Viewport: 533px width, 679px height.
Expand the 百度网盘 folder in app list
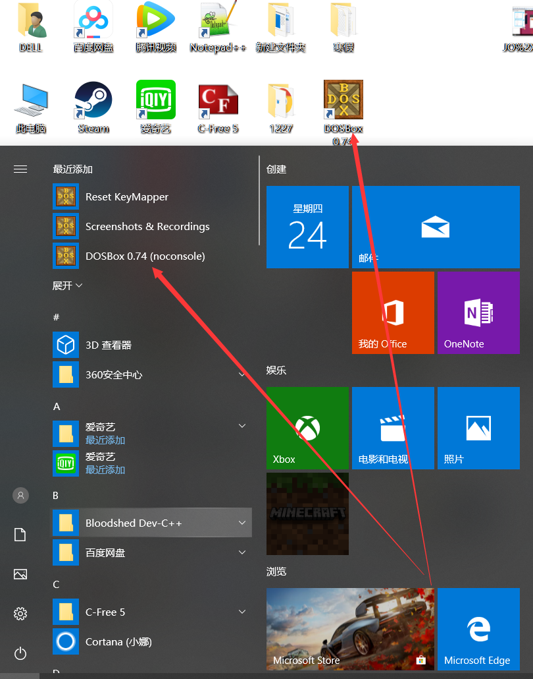152,552
